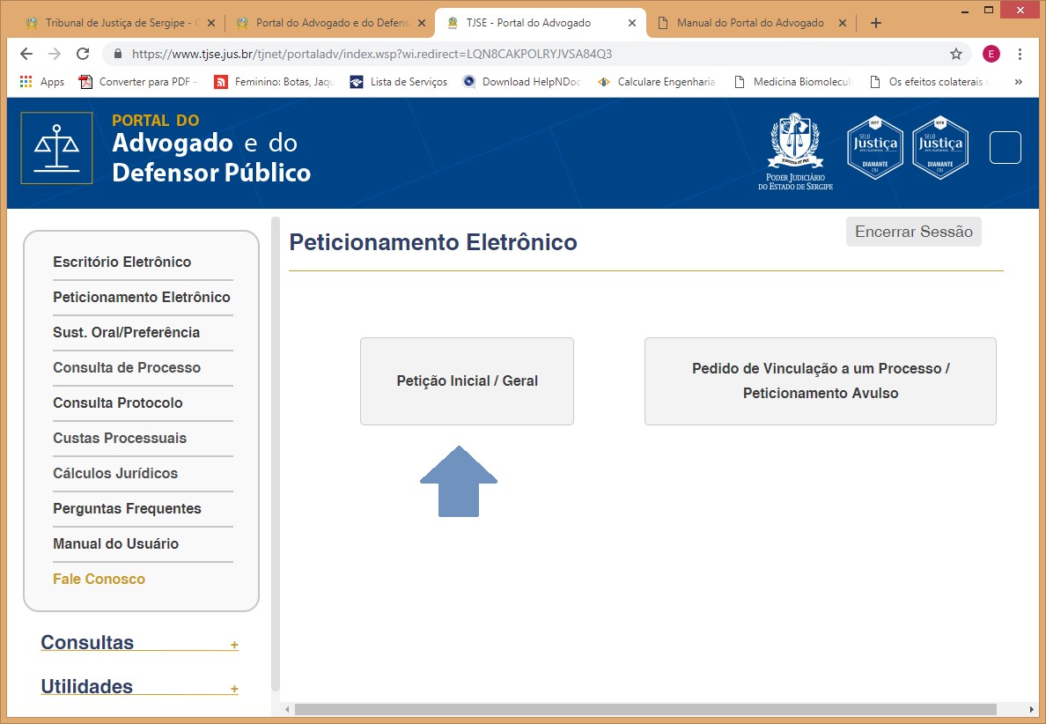Open the Chrome three-dot menu
The image size is (1046, 724).
(x=1020, y=54)
